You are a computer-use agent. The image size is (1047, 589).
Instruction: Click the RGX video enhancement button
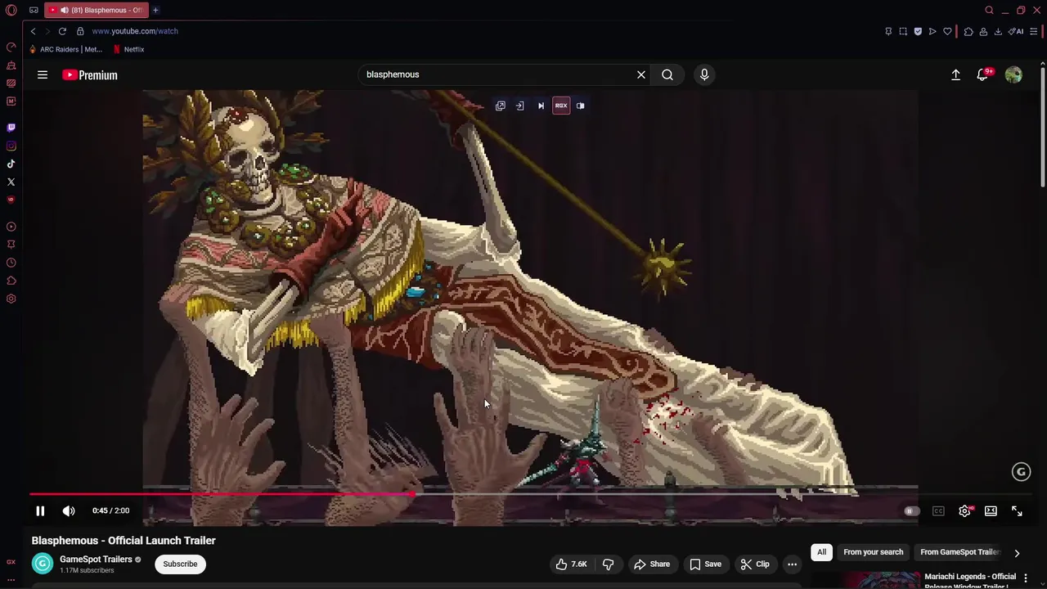[x=561, y=106]
